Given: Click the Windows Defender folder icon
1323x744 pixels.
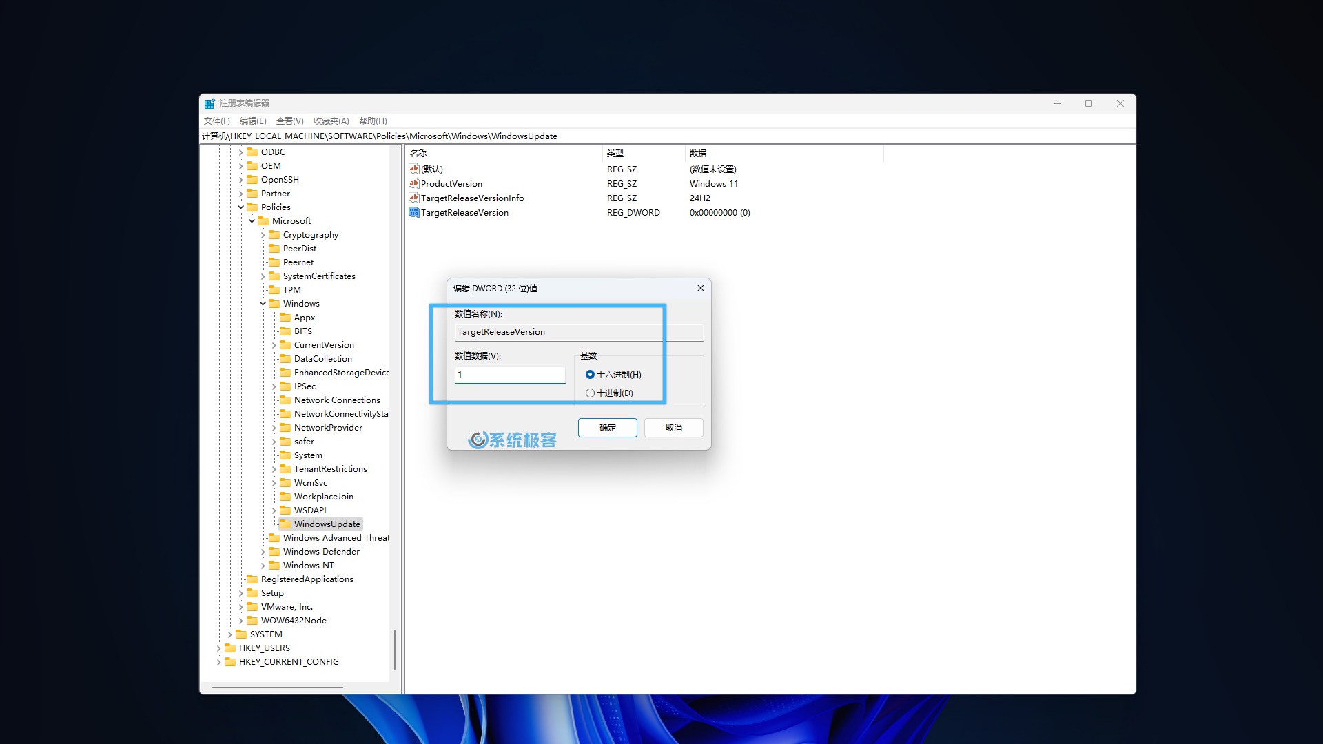Looking at the screenshot, I should 274,552.
